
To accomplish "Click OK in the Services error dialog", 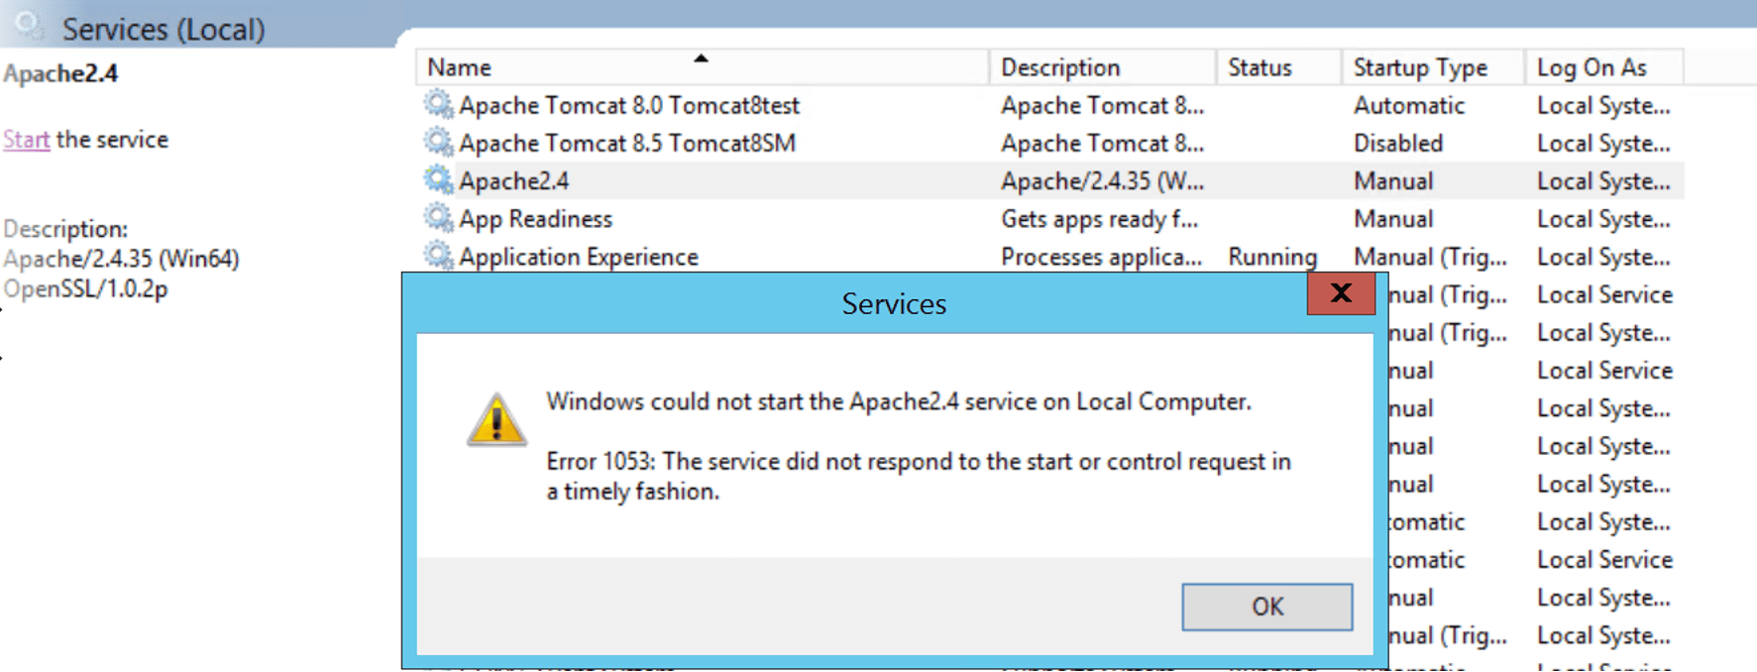I will (x=1266, y=607).
